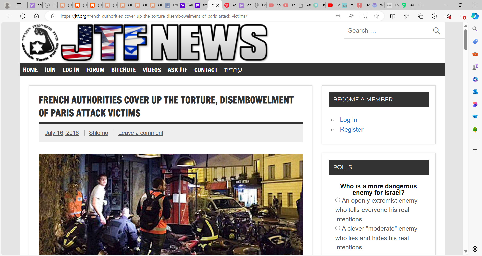Click the URL address bar
The height and width of the screenshot is (256, 482).
(154, 16)
